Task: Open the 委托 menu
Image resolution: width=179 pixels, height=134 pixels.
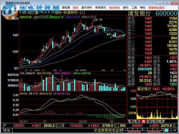Action: click(126, 8)
